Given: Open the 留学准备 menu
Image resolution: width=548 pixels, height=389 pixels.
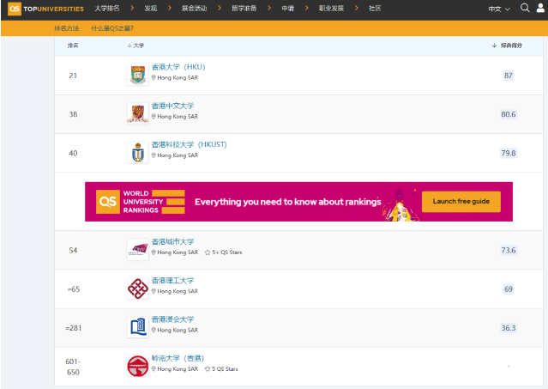Looking at the screenshot, I should 244,8.
